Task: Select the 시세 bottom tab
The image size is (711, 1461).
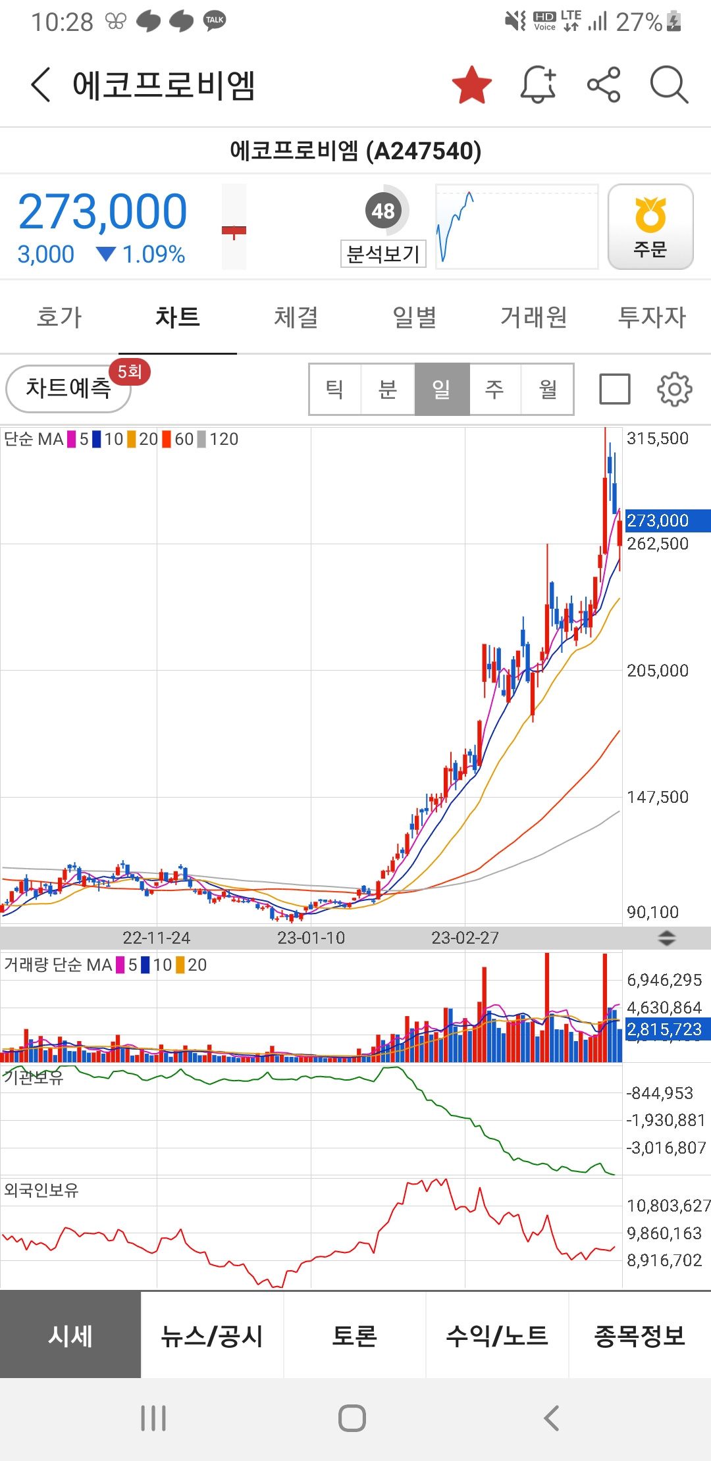Action: point(70,1335)
